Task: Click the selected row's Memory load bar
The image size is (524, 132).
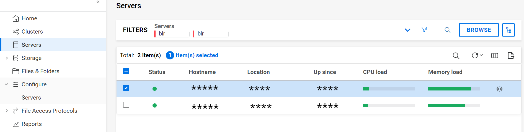Action: click(x=453, y=89)
